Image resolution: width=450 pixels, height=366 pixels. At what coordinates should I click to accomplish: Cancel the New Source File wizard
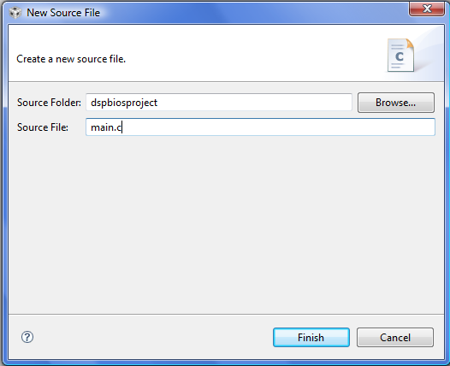coord(395,337)
